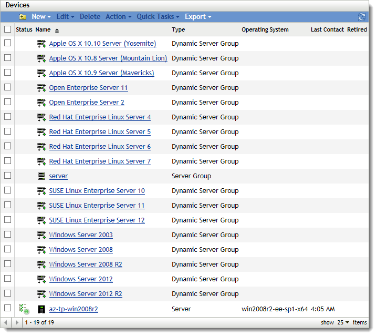Image resolution: width=377 pixels, height=336 pixels.
Task: Select checkbox for the 'server' row
Action: (x=8, y=175)
